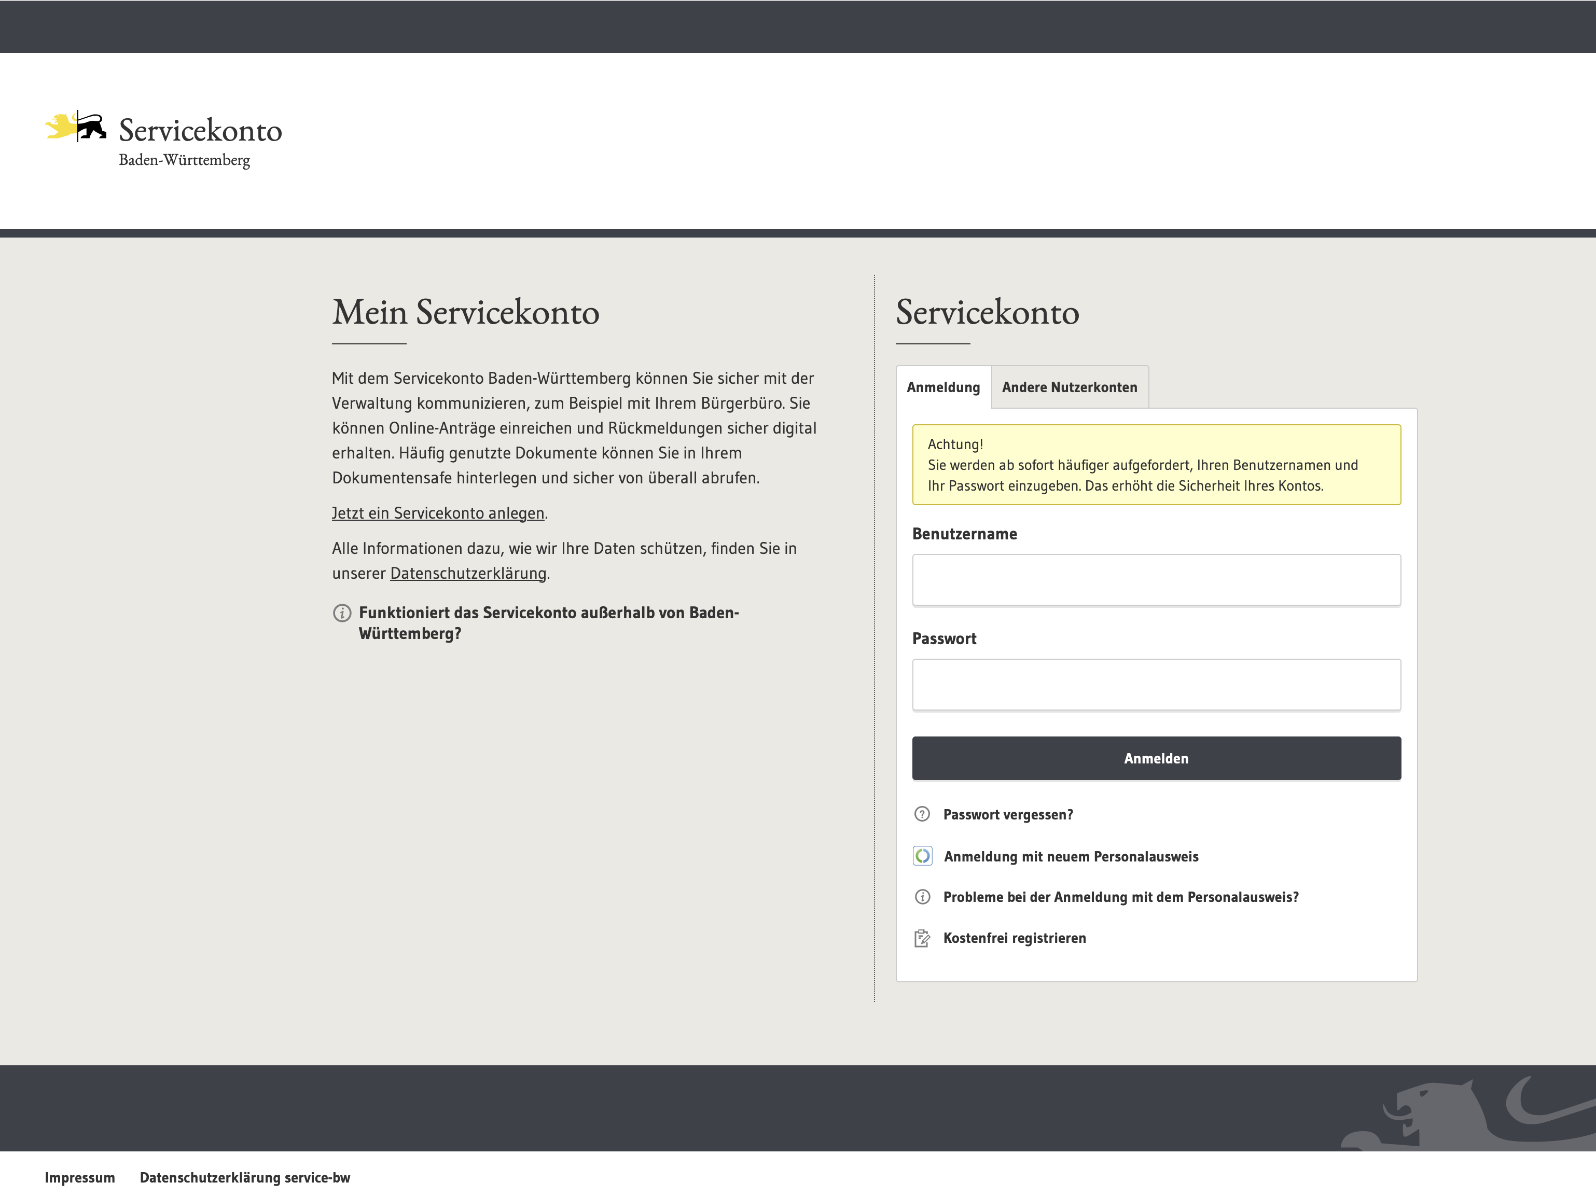Click the AusweisApp icon for Personalausweis login
Image resolution: width=1596 pixels, height=1196 pixels.
point(923,856)
